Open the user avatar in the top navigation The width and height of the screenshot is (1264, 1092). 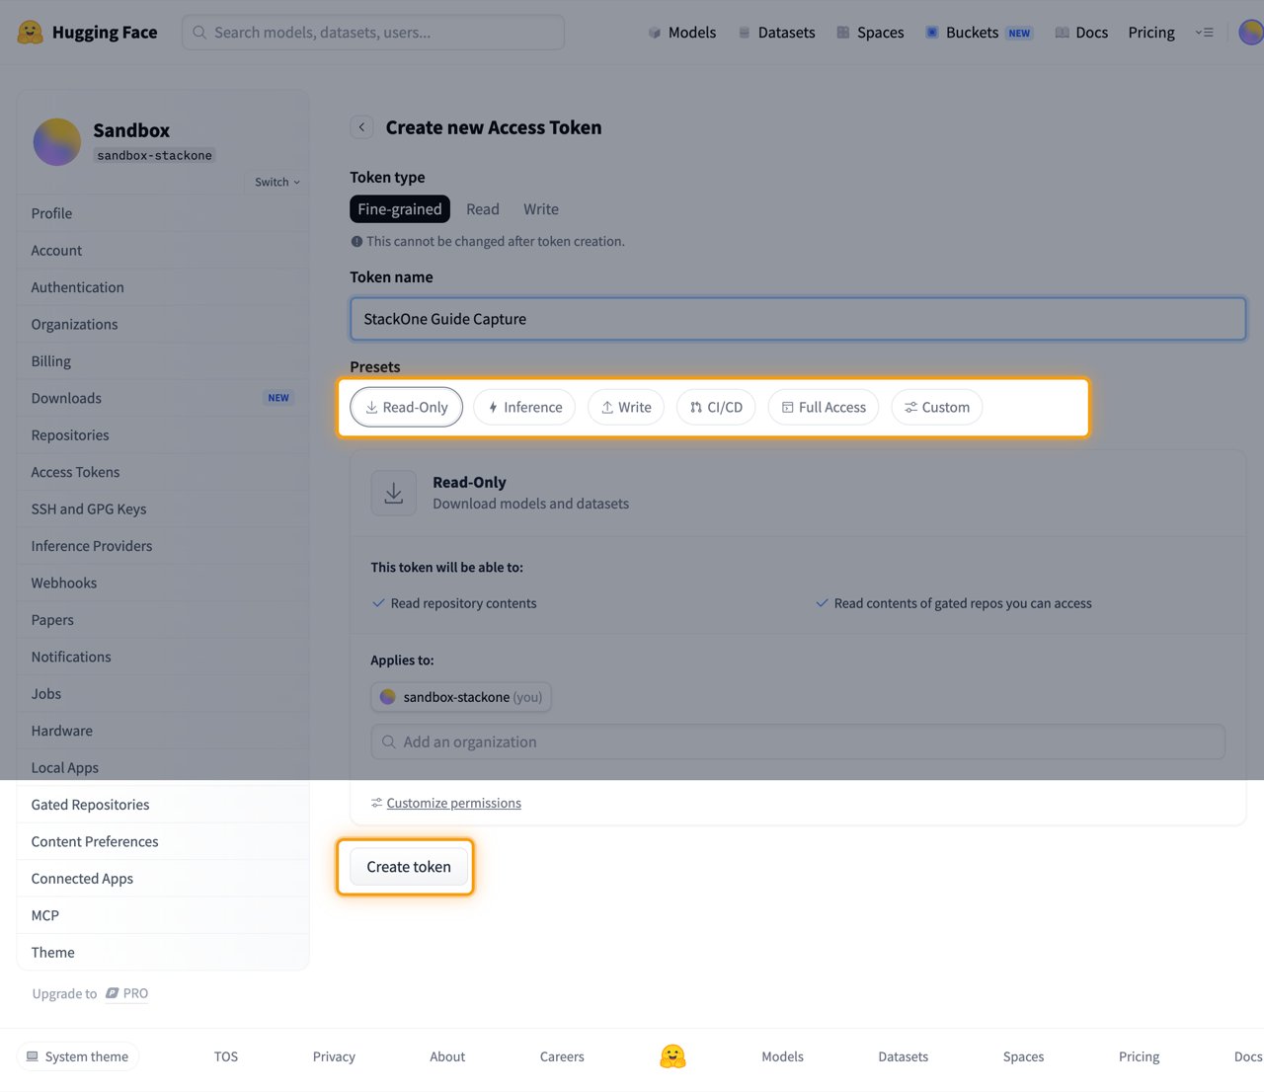pyautogui.click(x=1251, y=33)
